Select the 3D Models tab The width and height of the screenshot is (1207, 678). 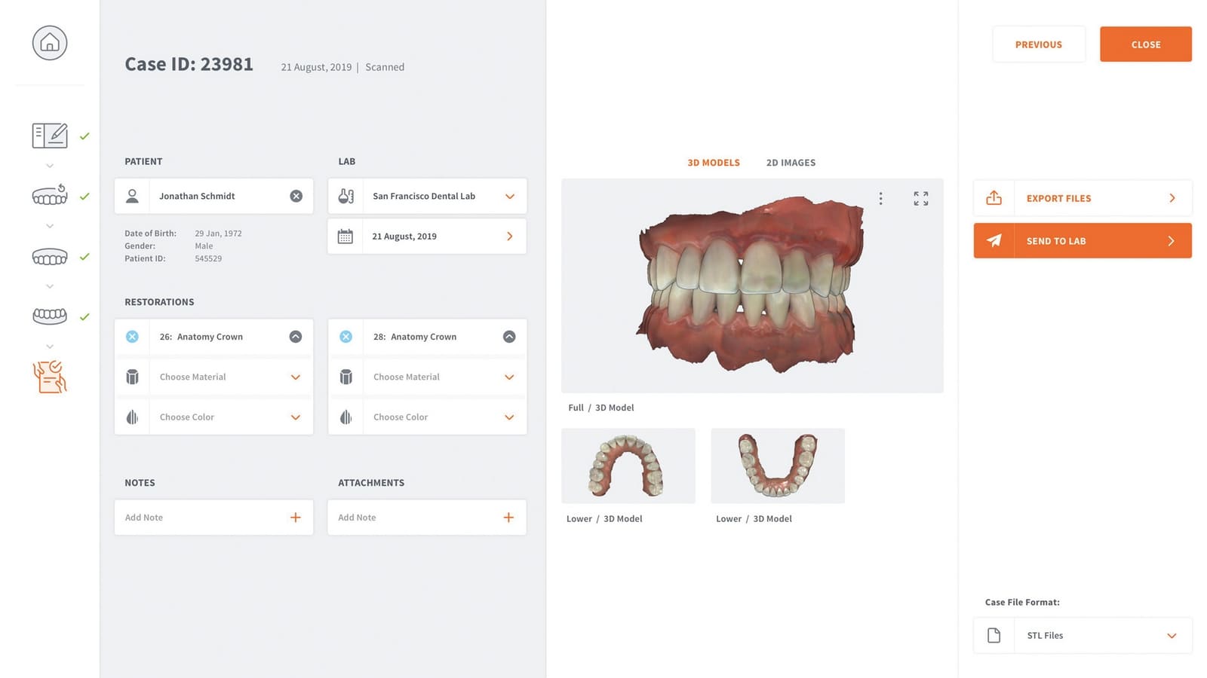pos(713,163)
